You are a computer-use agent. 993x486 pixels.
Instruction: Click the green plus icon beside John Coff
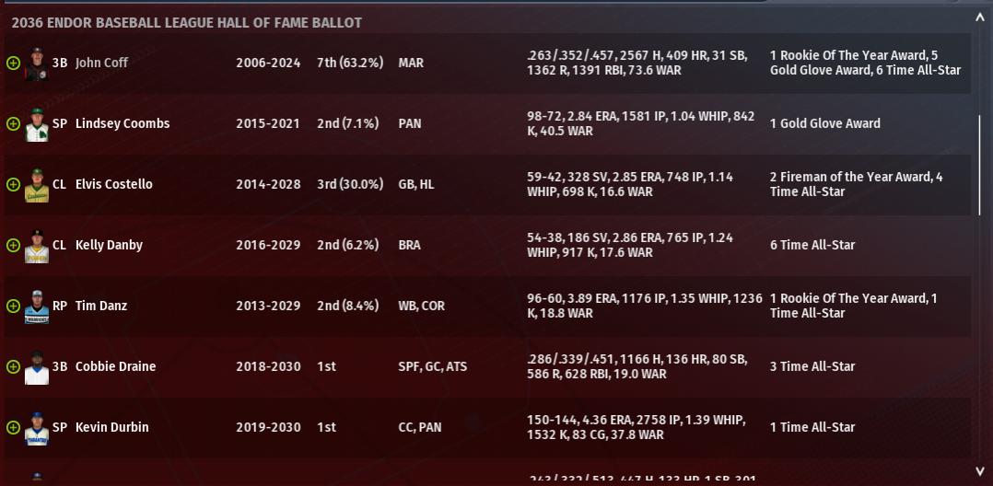coord(13,63)
